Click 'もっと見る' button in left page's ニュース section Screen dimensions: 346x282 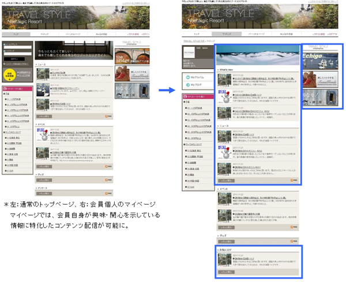(x=44, y=116)
